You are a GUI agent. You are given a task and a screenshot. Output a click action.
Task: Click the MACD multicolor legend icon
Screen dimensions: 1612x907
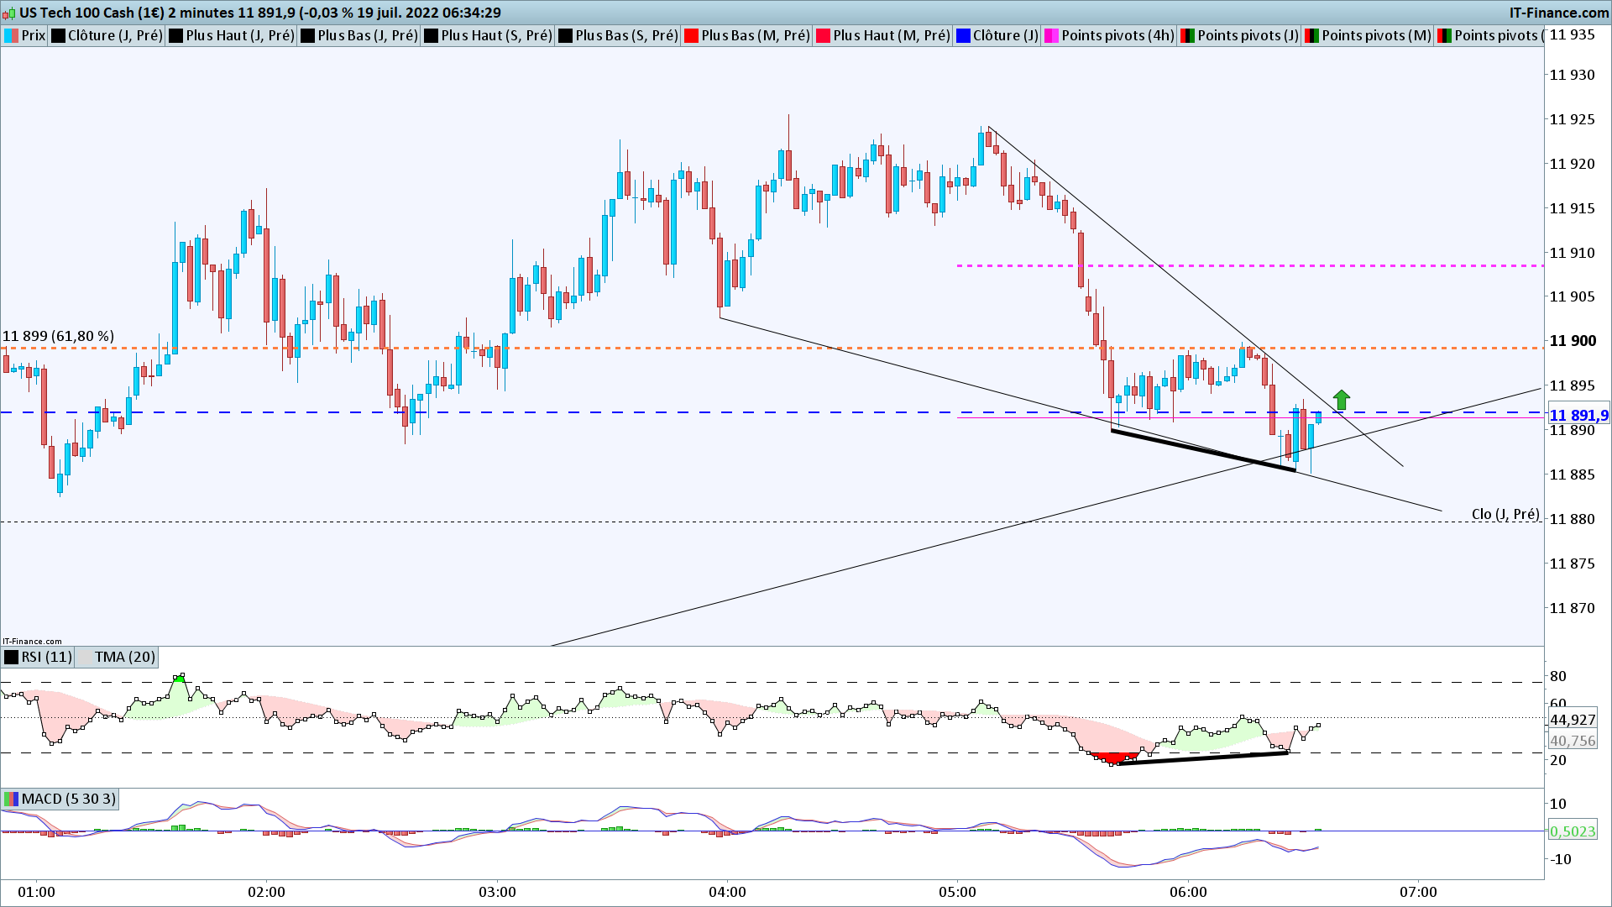click(12, 799)
